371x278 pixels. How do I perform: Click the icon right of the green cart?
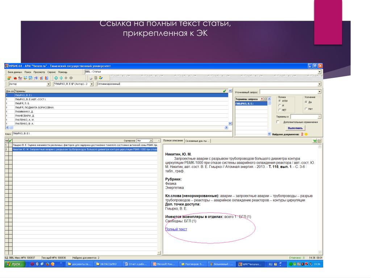(x=319, y=141)
